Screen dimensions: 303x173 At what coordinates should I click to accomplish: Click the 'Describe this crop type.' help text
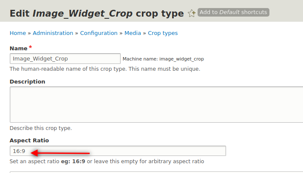(x=41, y=128)
